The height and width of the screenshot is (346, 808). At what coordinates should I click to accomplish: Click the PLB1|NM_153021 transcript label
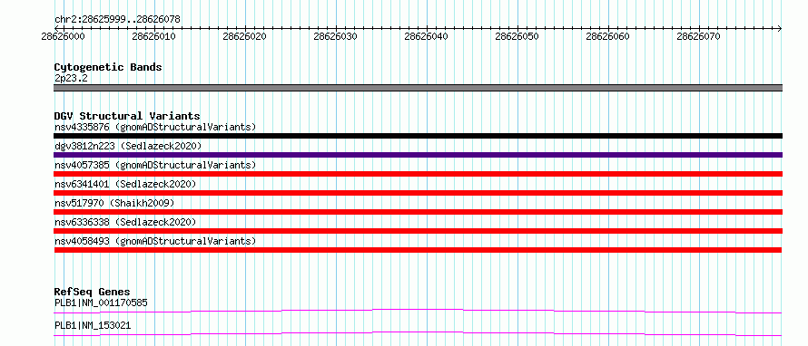point(93,325)
